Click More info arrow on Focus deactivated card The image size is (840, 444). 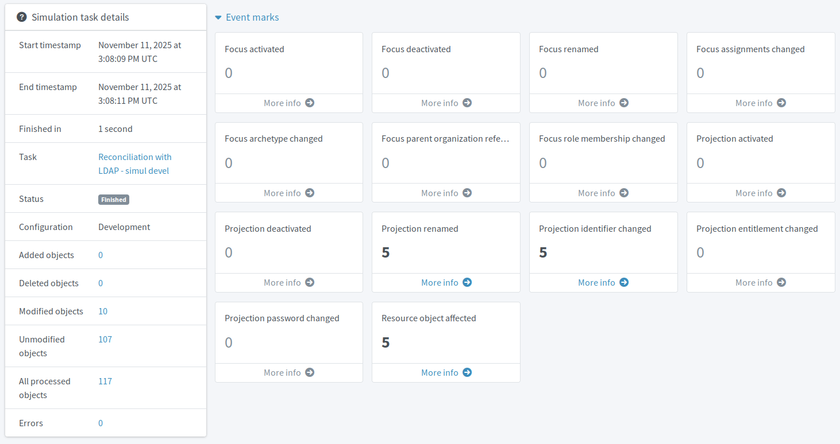pyautogui.click(x=467, y=103)
